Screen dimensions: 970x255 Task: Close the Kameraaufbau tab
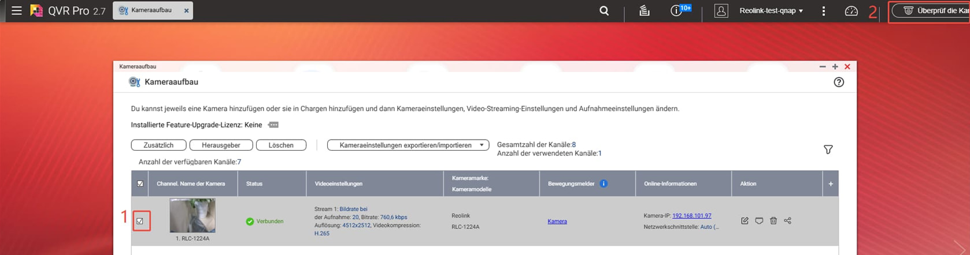pos(186,10)
